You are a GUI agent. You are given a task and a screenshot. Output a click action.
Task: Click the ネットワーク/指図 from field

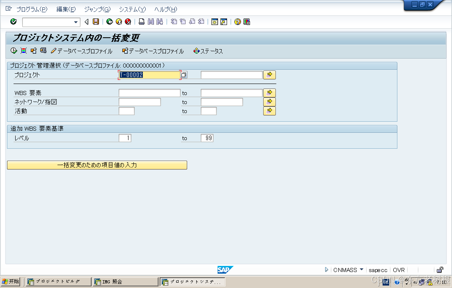(x=140, y=102)
